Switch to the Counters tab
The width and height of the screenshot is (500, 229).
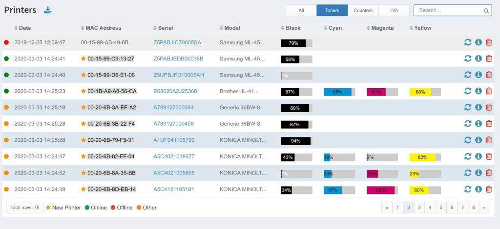[363, 10]
